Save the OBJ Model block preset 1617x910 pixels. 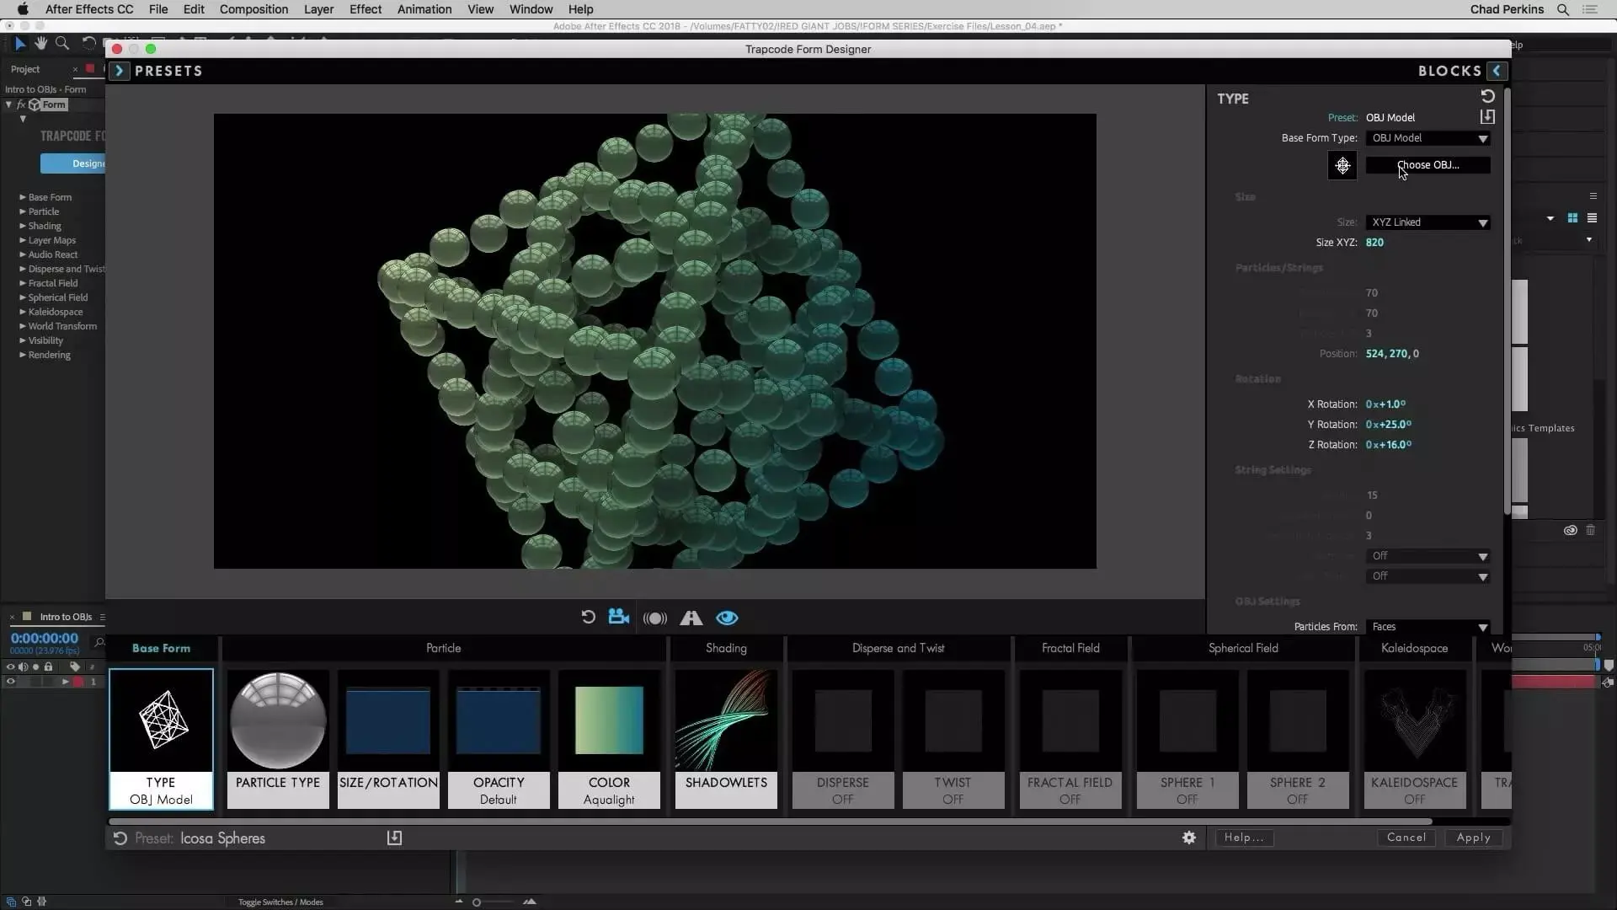[x=1487, y=117]
